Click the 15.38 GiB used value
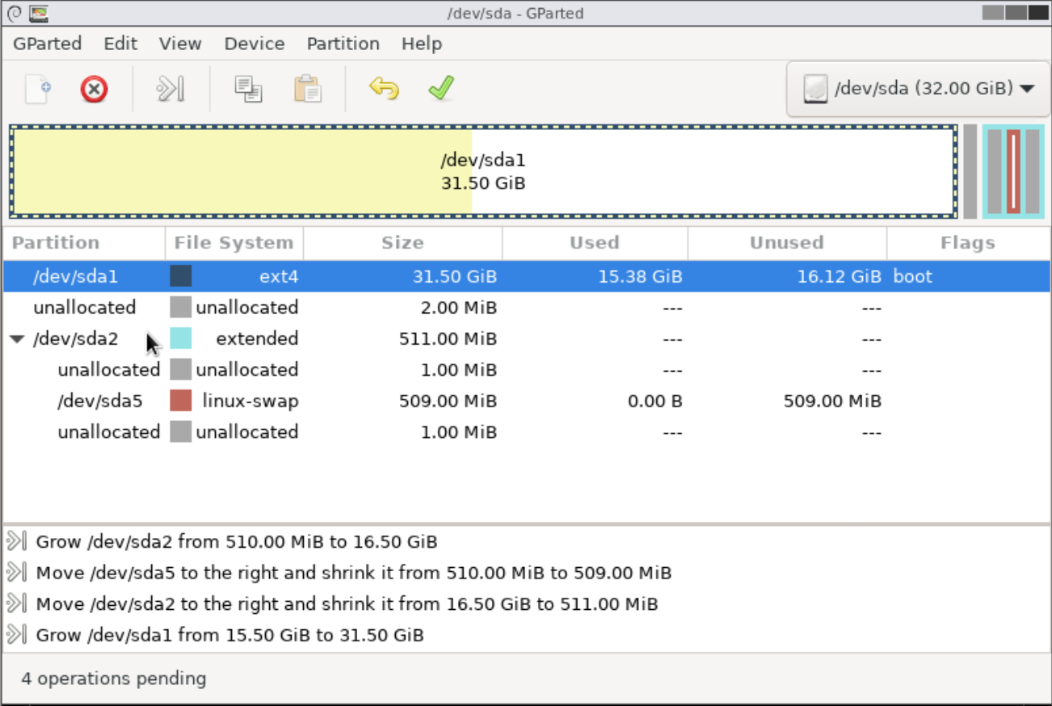The image size is (1052, 706). point(640,276)
